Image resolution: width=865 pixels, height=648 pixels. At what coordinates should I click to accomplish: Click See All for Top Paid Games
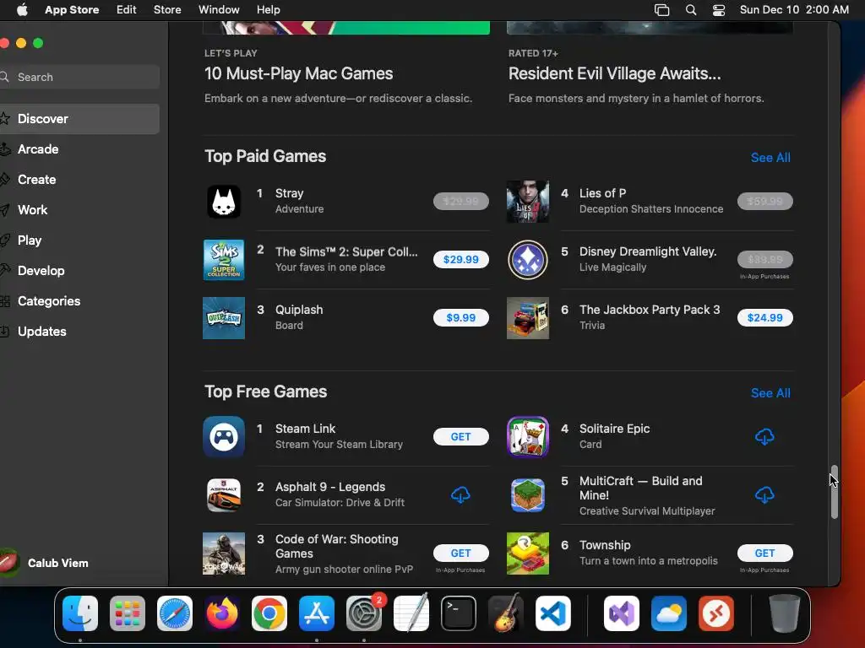pos(770,158)
